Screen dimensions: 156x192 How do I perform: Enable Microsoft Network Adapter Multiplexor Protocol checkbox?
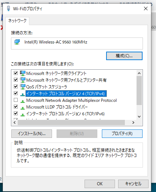coord(16,100)
